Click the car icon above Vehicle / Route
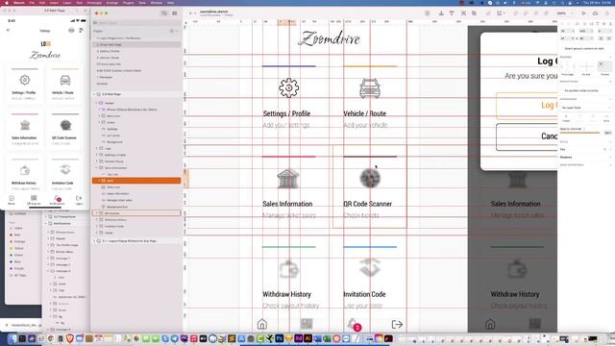 369,88
